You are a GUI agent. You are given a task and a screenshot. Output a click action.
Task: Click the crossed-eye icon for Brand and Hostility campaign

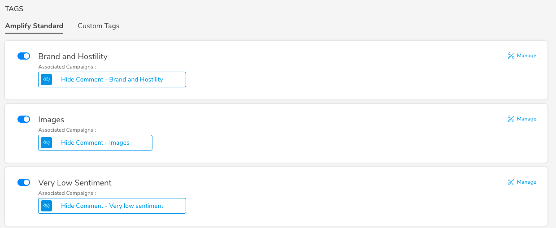pos(47,79)
